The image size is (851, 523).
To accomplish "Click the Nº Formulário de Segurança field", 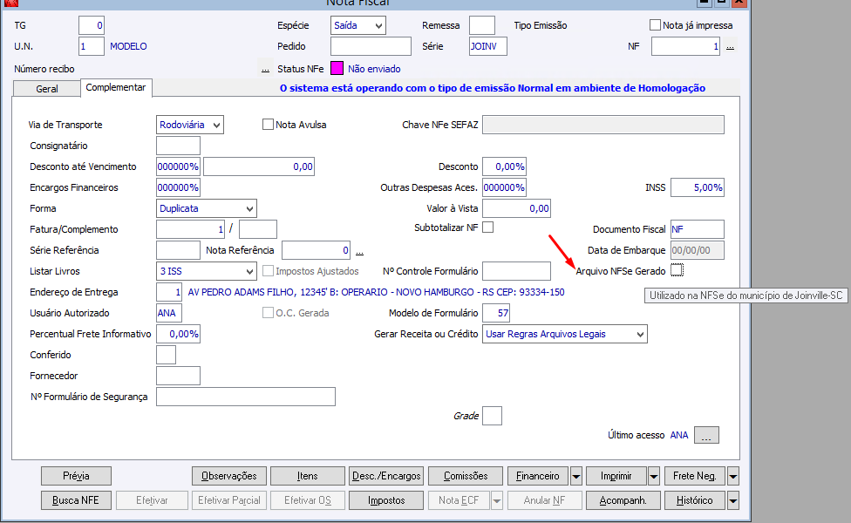I will 246,397.
